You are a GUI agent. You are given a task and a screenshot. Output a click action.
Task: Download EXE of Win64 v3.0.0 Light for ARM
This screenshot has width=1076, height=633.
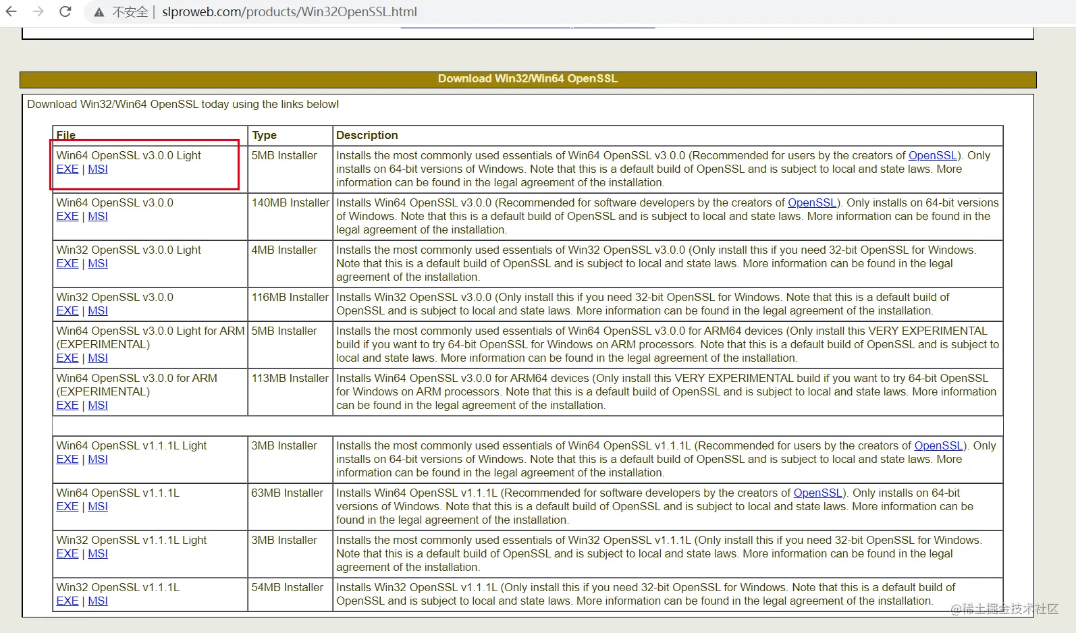click(68, 358)
